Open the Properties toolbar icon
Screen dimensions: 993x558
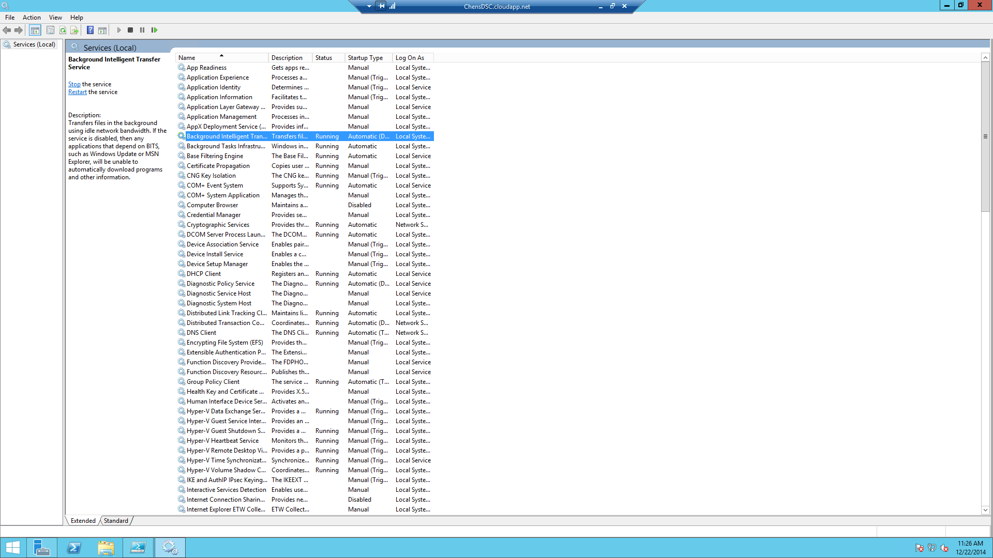(x=50, y=30)
